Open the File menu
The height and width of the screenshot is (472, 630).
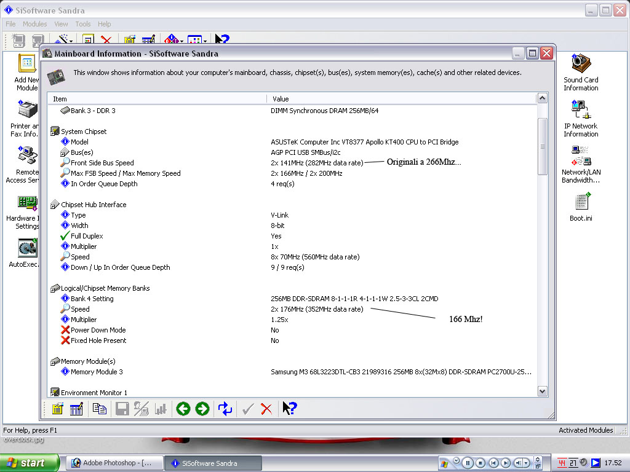pyautogui.click(x=10, y=24)
